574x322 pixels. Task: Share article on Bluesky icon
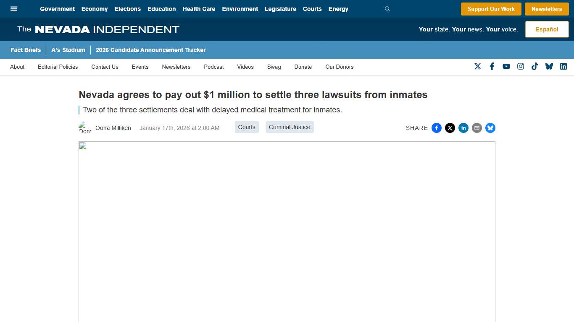pos(490,128)
